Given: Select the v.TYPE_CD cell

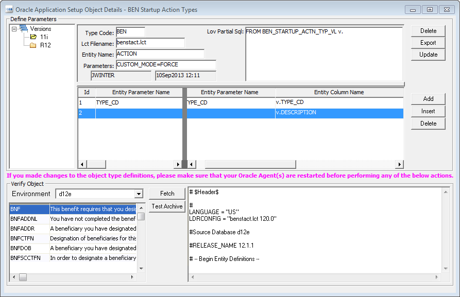Looking at the screenshot, I should [x=339, y=102].
